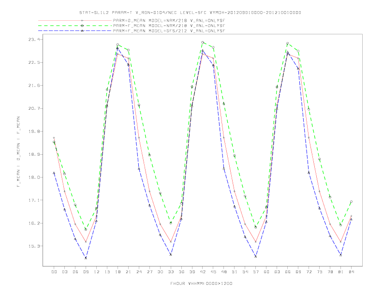This screenshot has height=296, width=383.
Task: Click x-axis forecast hour label 69
Action: pyautogui.click(x=298, y=272)
